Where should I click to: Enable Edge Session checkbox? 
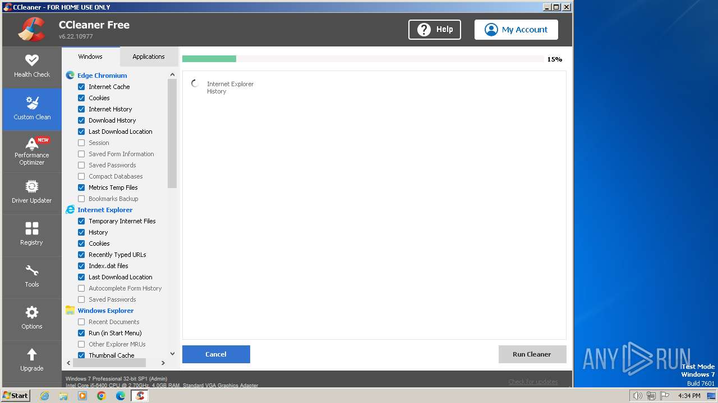click(81, 143)
